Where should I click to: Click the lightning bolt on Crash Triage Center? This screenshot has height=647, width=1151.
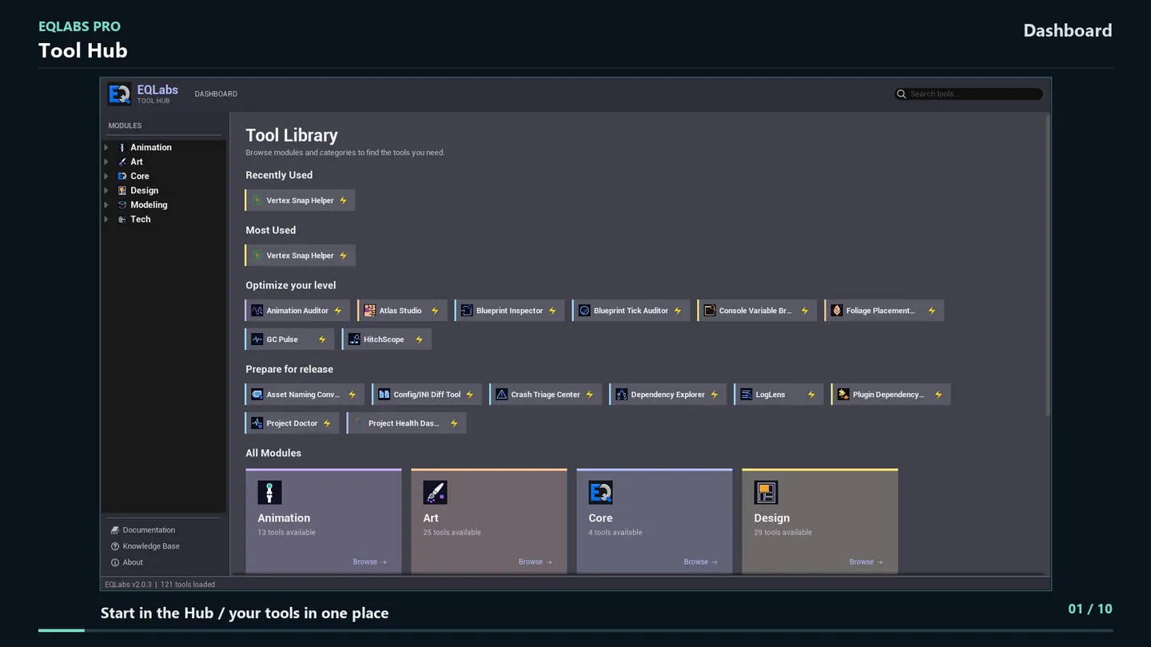pyautogui.click(x=590, y=395)
